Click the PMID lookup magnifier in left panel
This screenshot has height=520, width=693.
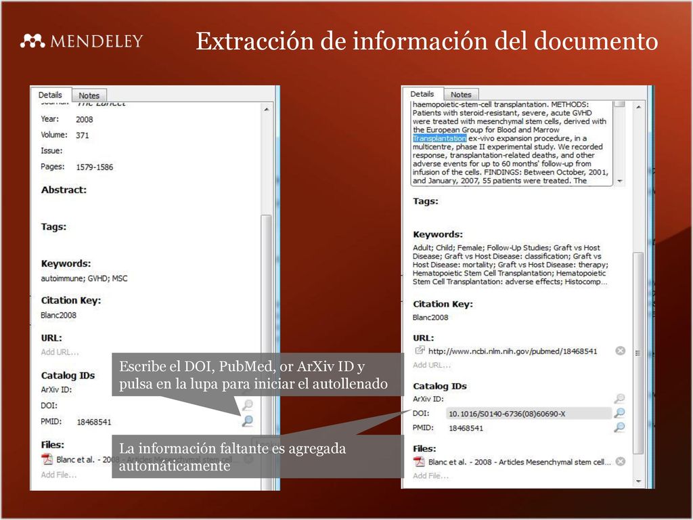[248, 420]
